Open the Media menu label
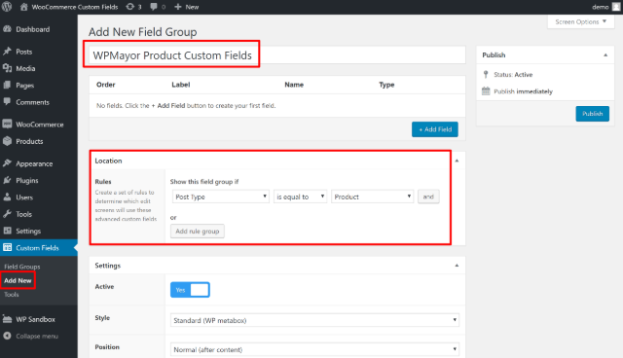The width and height of the screenshot is (623, 358). (25, 68)
